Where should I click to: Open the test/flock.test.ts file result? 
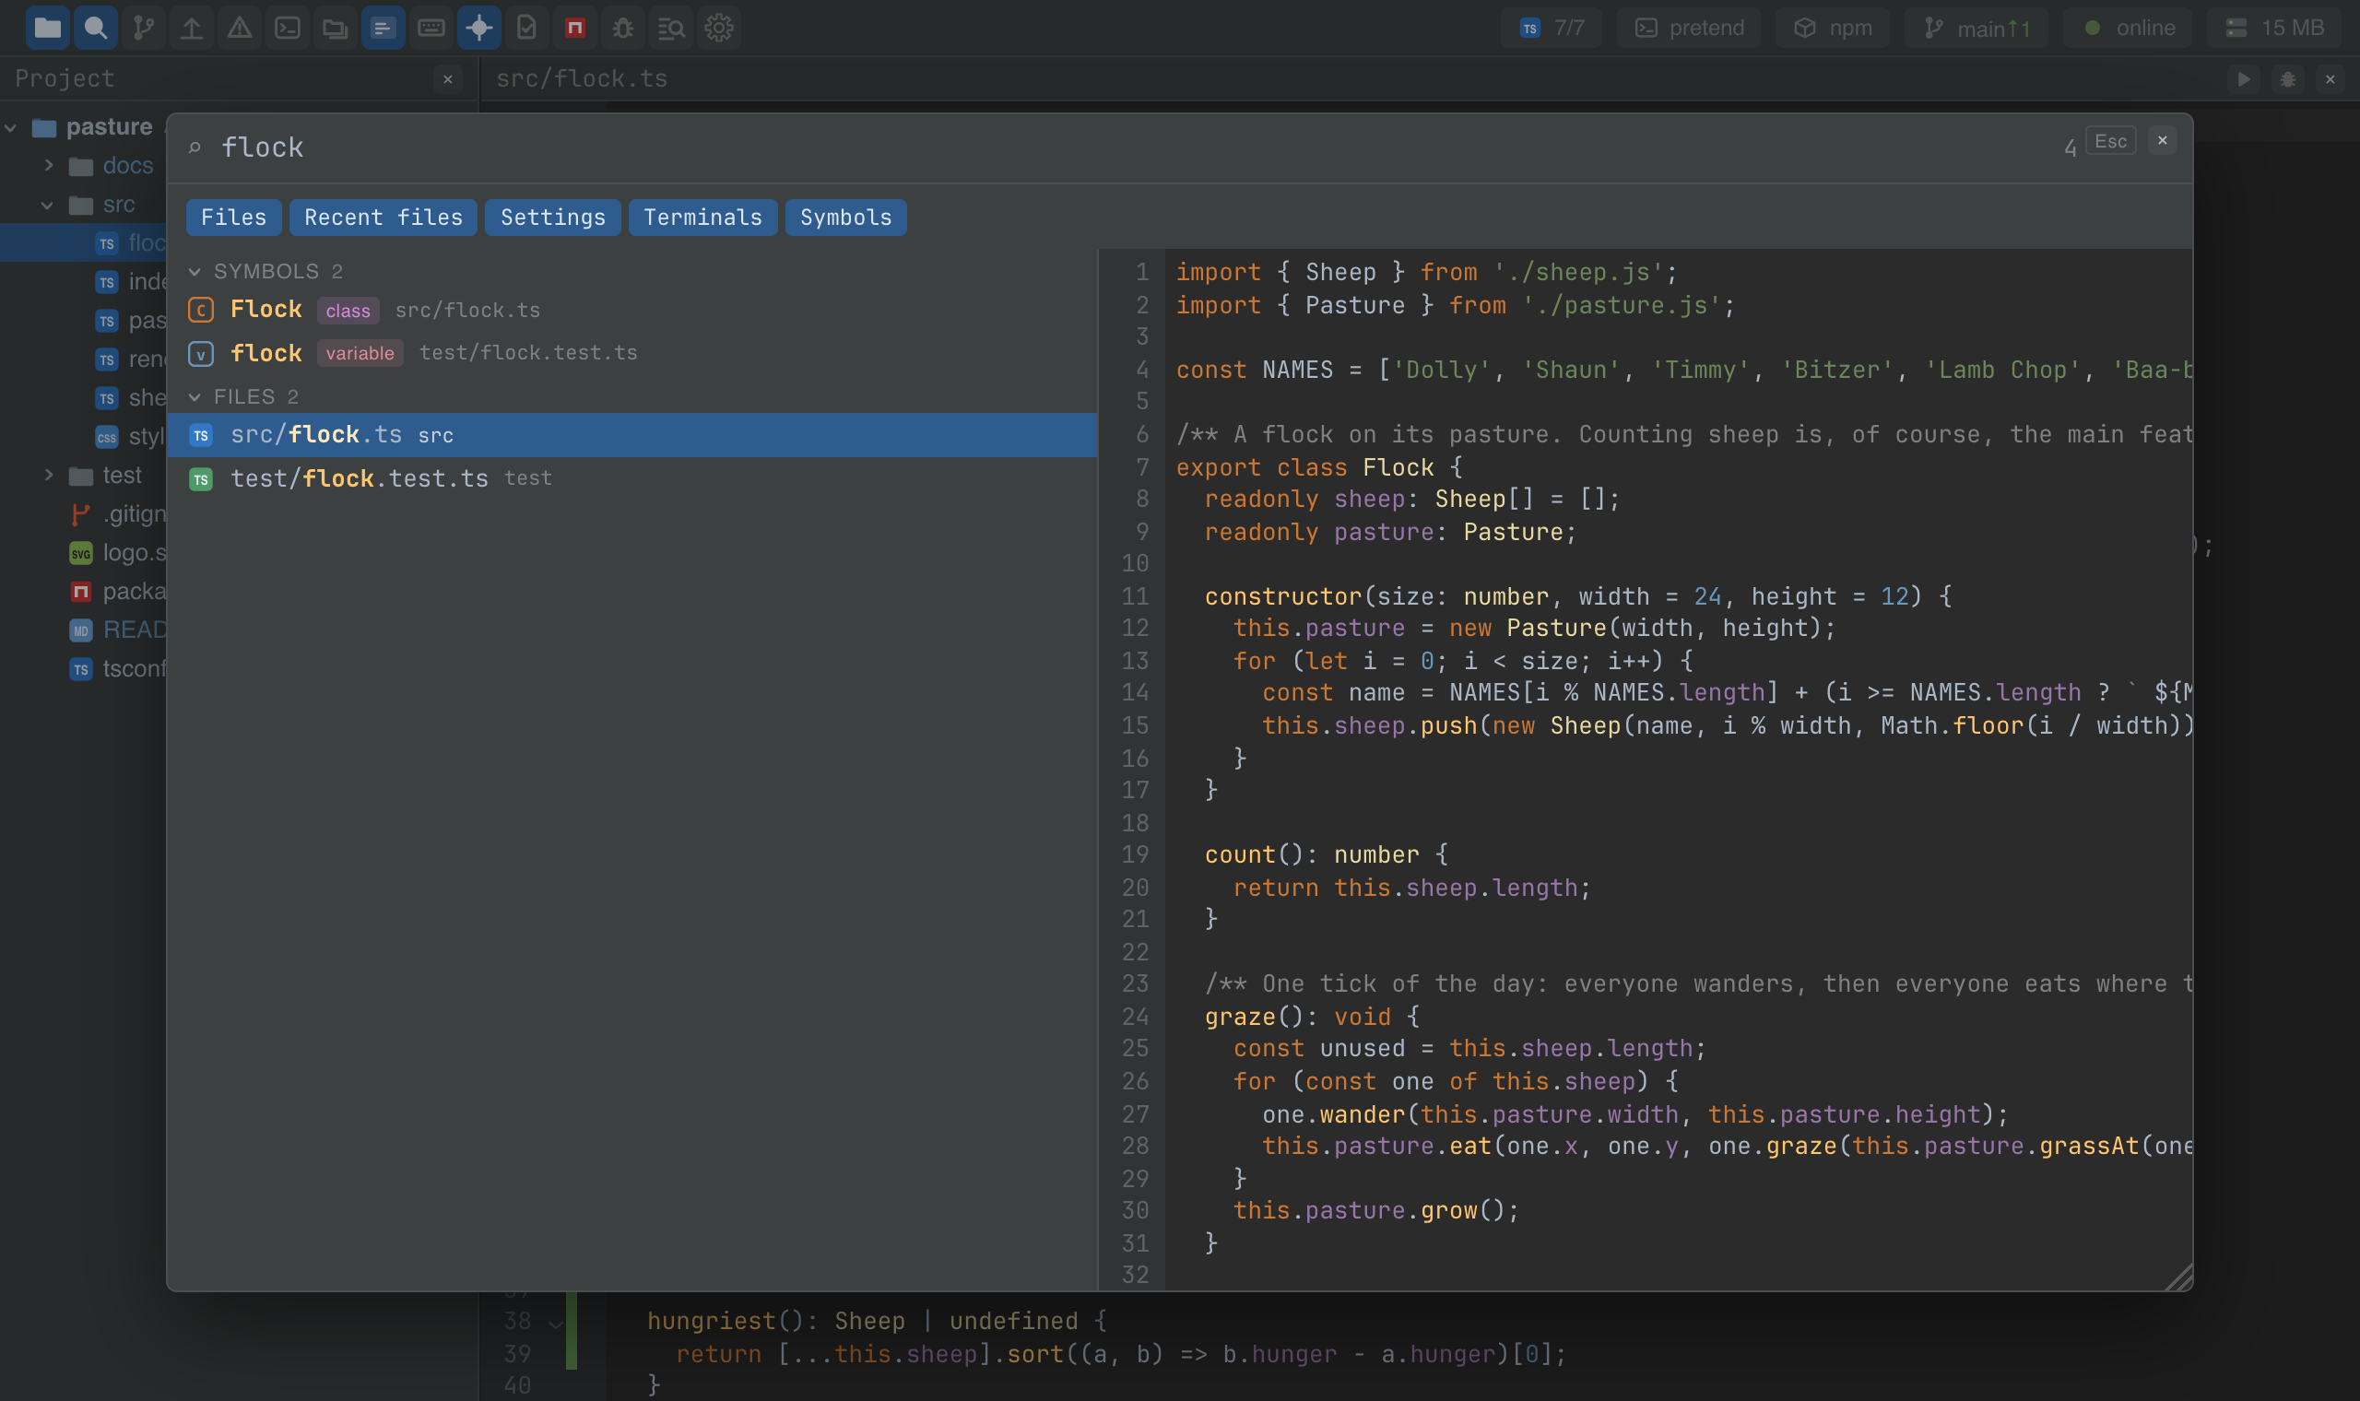pyautogui.click(x=632, y=478)
